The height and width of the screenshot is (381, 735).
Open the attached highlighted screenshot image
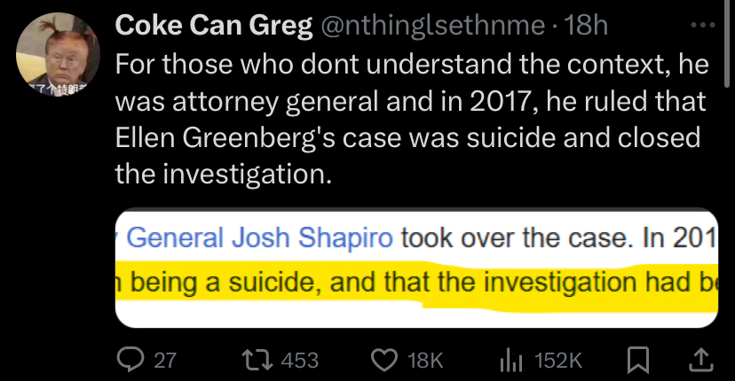pos(416,268)
